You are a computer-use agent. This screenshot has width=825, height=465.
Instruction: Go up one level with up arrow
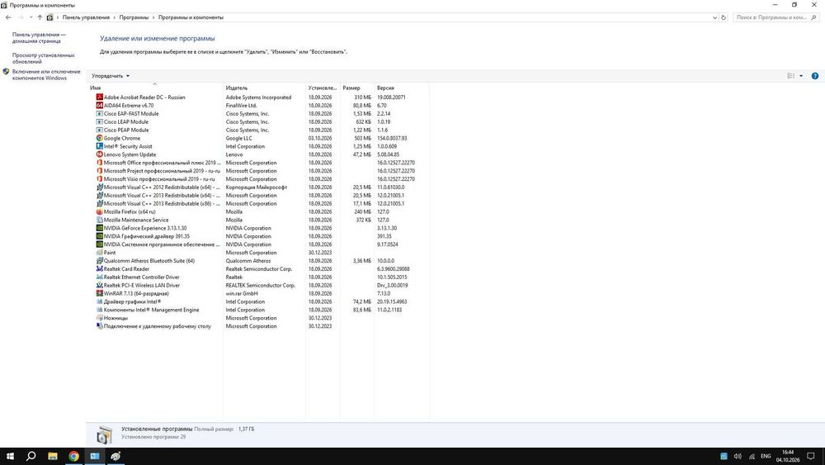point(40,17)
